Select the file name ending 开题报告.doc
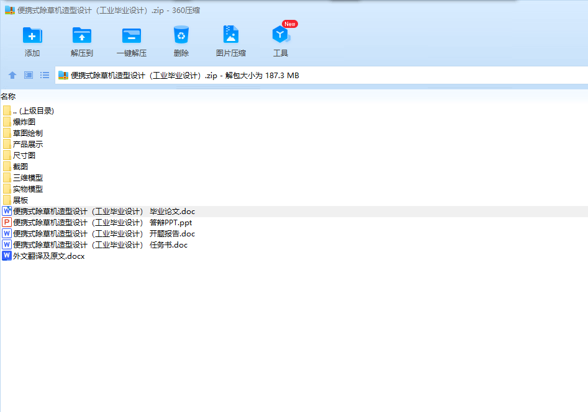This screenshot has width=588, height=412. pyautogui.click(x=104, y=234)
